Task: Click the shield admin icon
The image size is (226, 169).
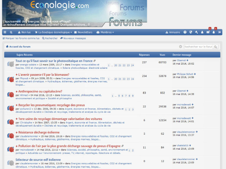Action: pyautogui.click(x=191, y=32)
